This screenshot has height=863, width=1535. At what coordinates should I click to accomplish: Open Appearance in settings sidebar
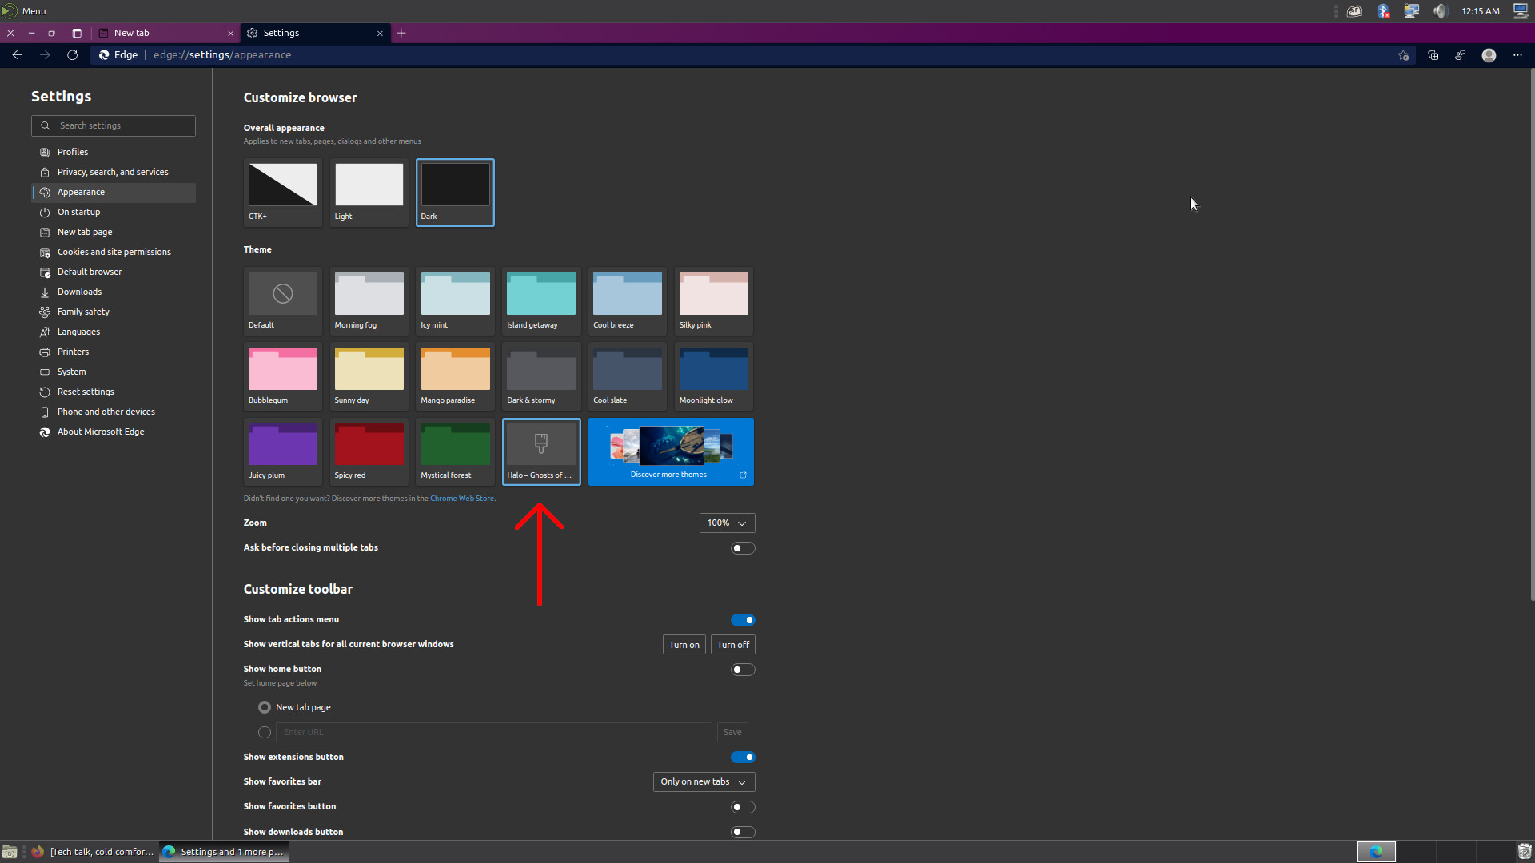[x=114, y=192]
